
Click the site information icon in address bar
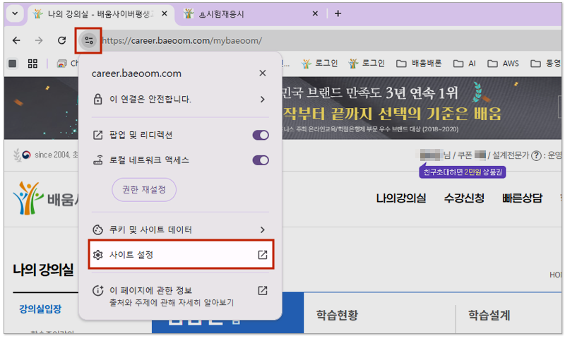coord(88,40)
